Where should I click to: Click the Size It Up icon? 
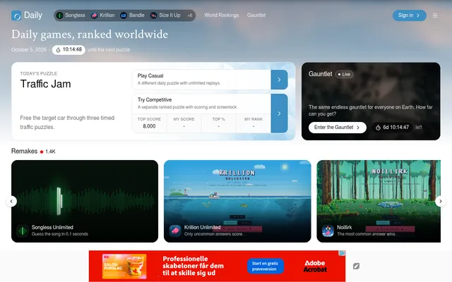pos(153,16)
